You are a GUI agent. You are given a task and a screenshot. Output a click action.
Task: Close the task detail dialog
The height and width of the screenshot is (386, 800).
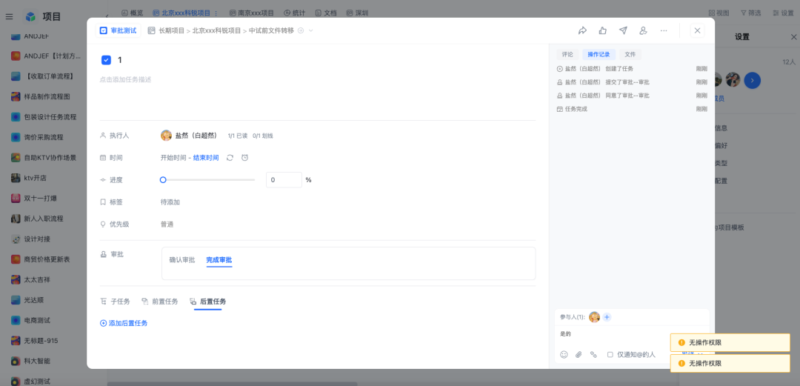click(x=698, y=30)
